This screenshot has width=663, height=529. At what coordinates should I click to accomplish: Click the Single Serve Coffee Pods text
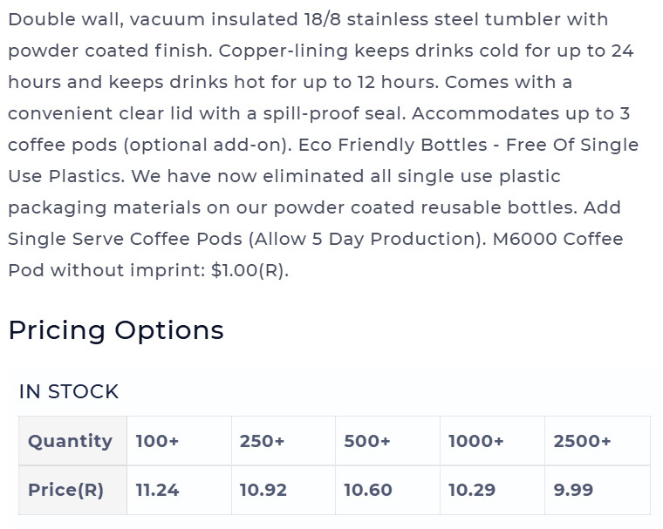point(125,239)
